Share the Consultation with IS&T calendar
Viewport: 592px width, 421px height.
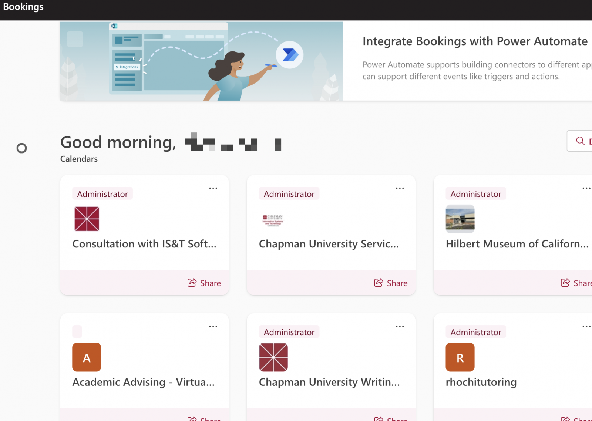(x=204, y=283)
